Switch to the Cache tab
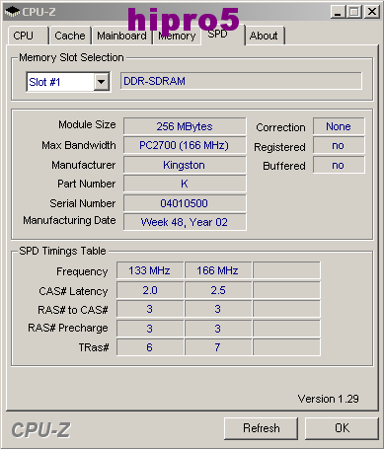Viewport: 384px width, 449px height. point(70,36)
